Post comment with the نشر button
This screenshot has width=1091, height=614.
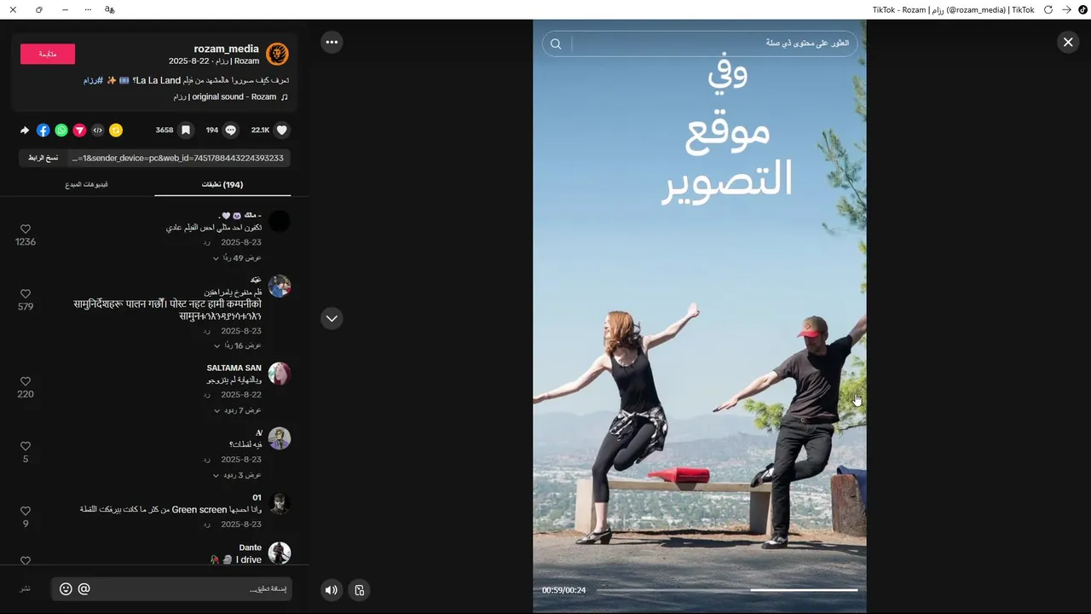click(x=26, y=588)
